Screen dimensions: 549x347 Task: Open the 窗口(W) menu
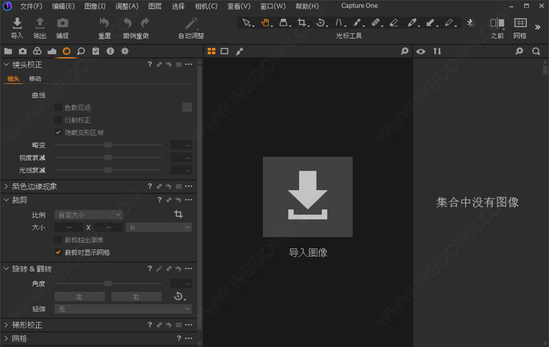pos(272,6)
